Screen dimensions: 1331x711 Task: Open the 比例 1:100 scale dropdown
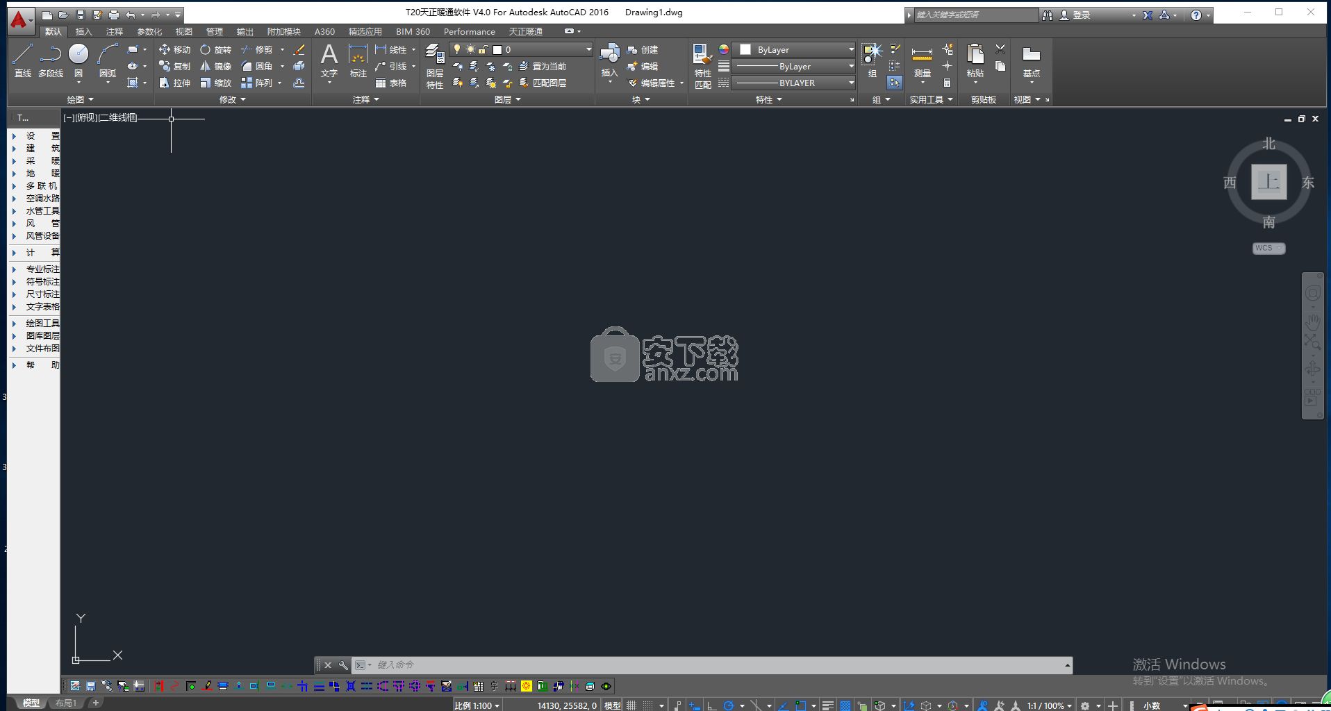(477, 705)
